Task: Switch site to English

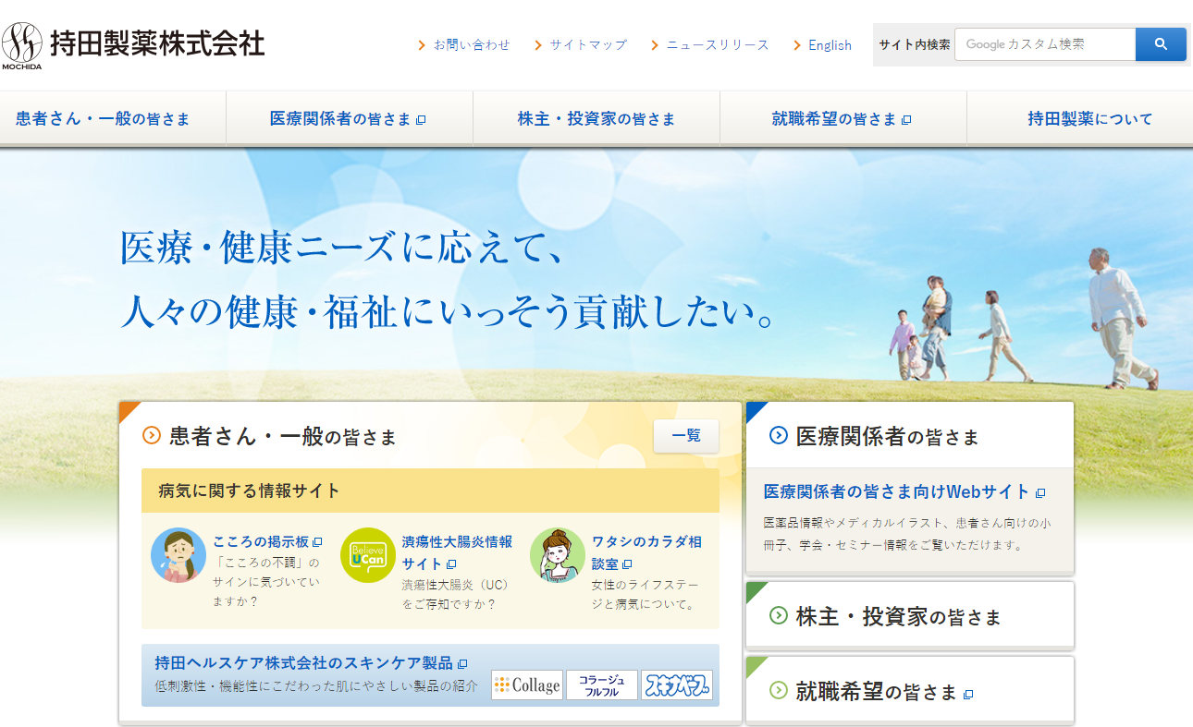Action: pyautogui.click(x=830, y=44)
